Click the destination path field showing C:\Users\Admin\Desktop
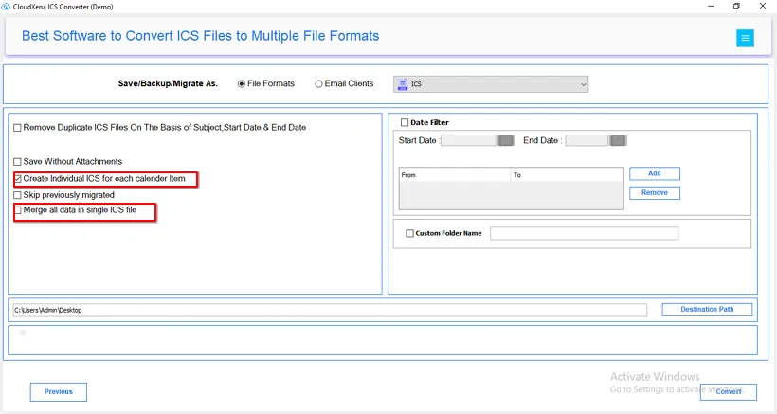This screenshot has width=777, height=414. [x=330, y=310]
